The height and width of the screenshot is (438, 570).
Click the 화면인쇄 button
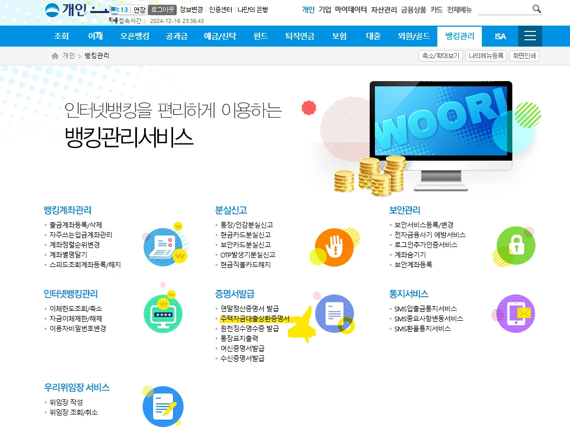coord(524,56)
